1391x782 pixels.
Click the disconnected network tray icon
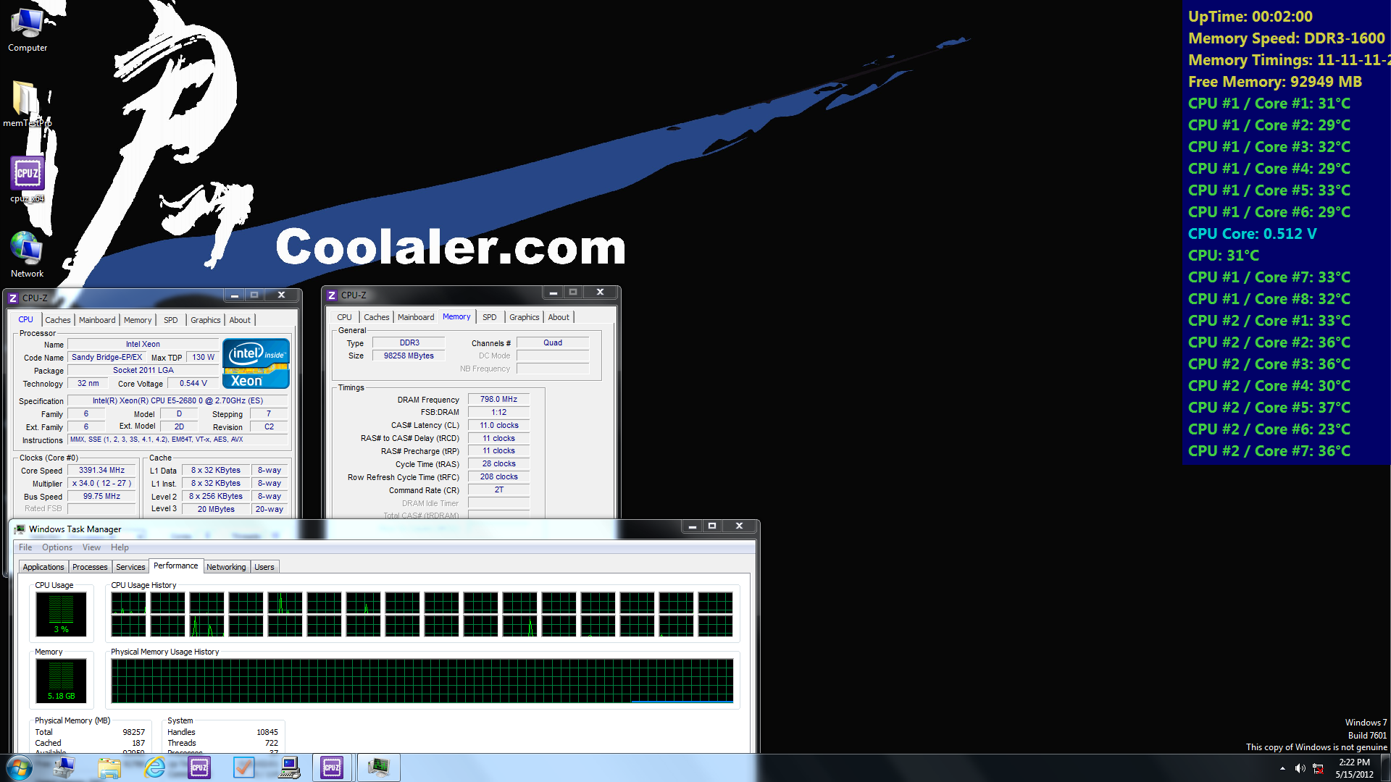(x=1319, y=768)
